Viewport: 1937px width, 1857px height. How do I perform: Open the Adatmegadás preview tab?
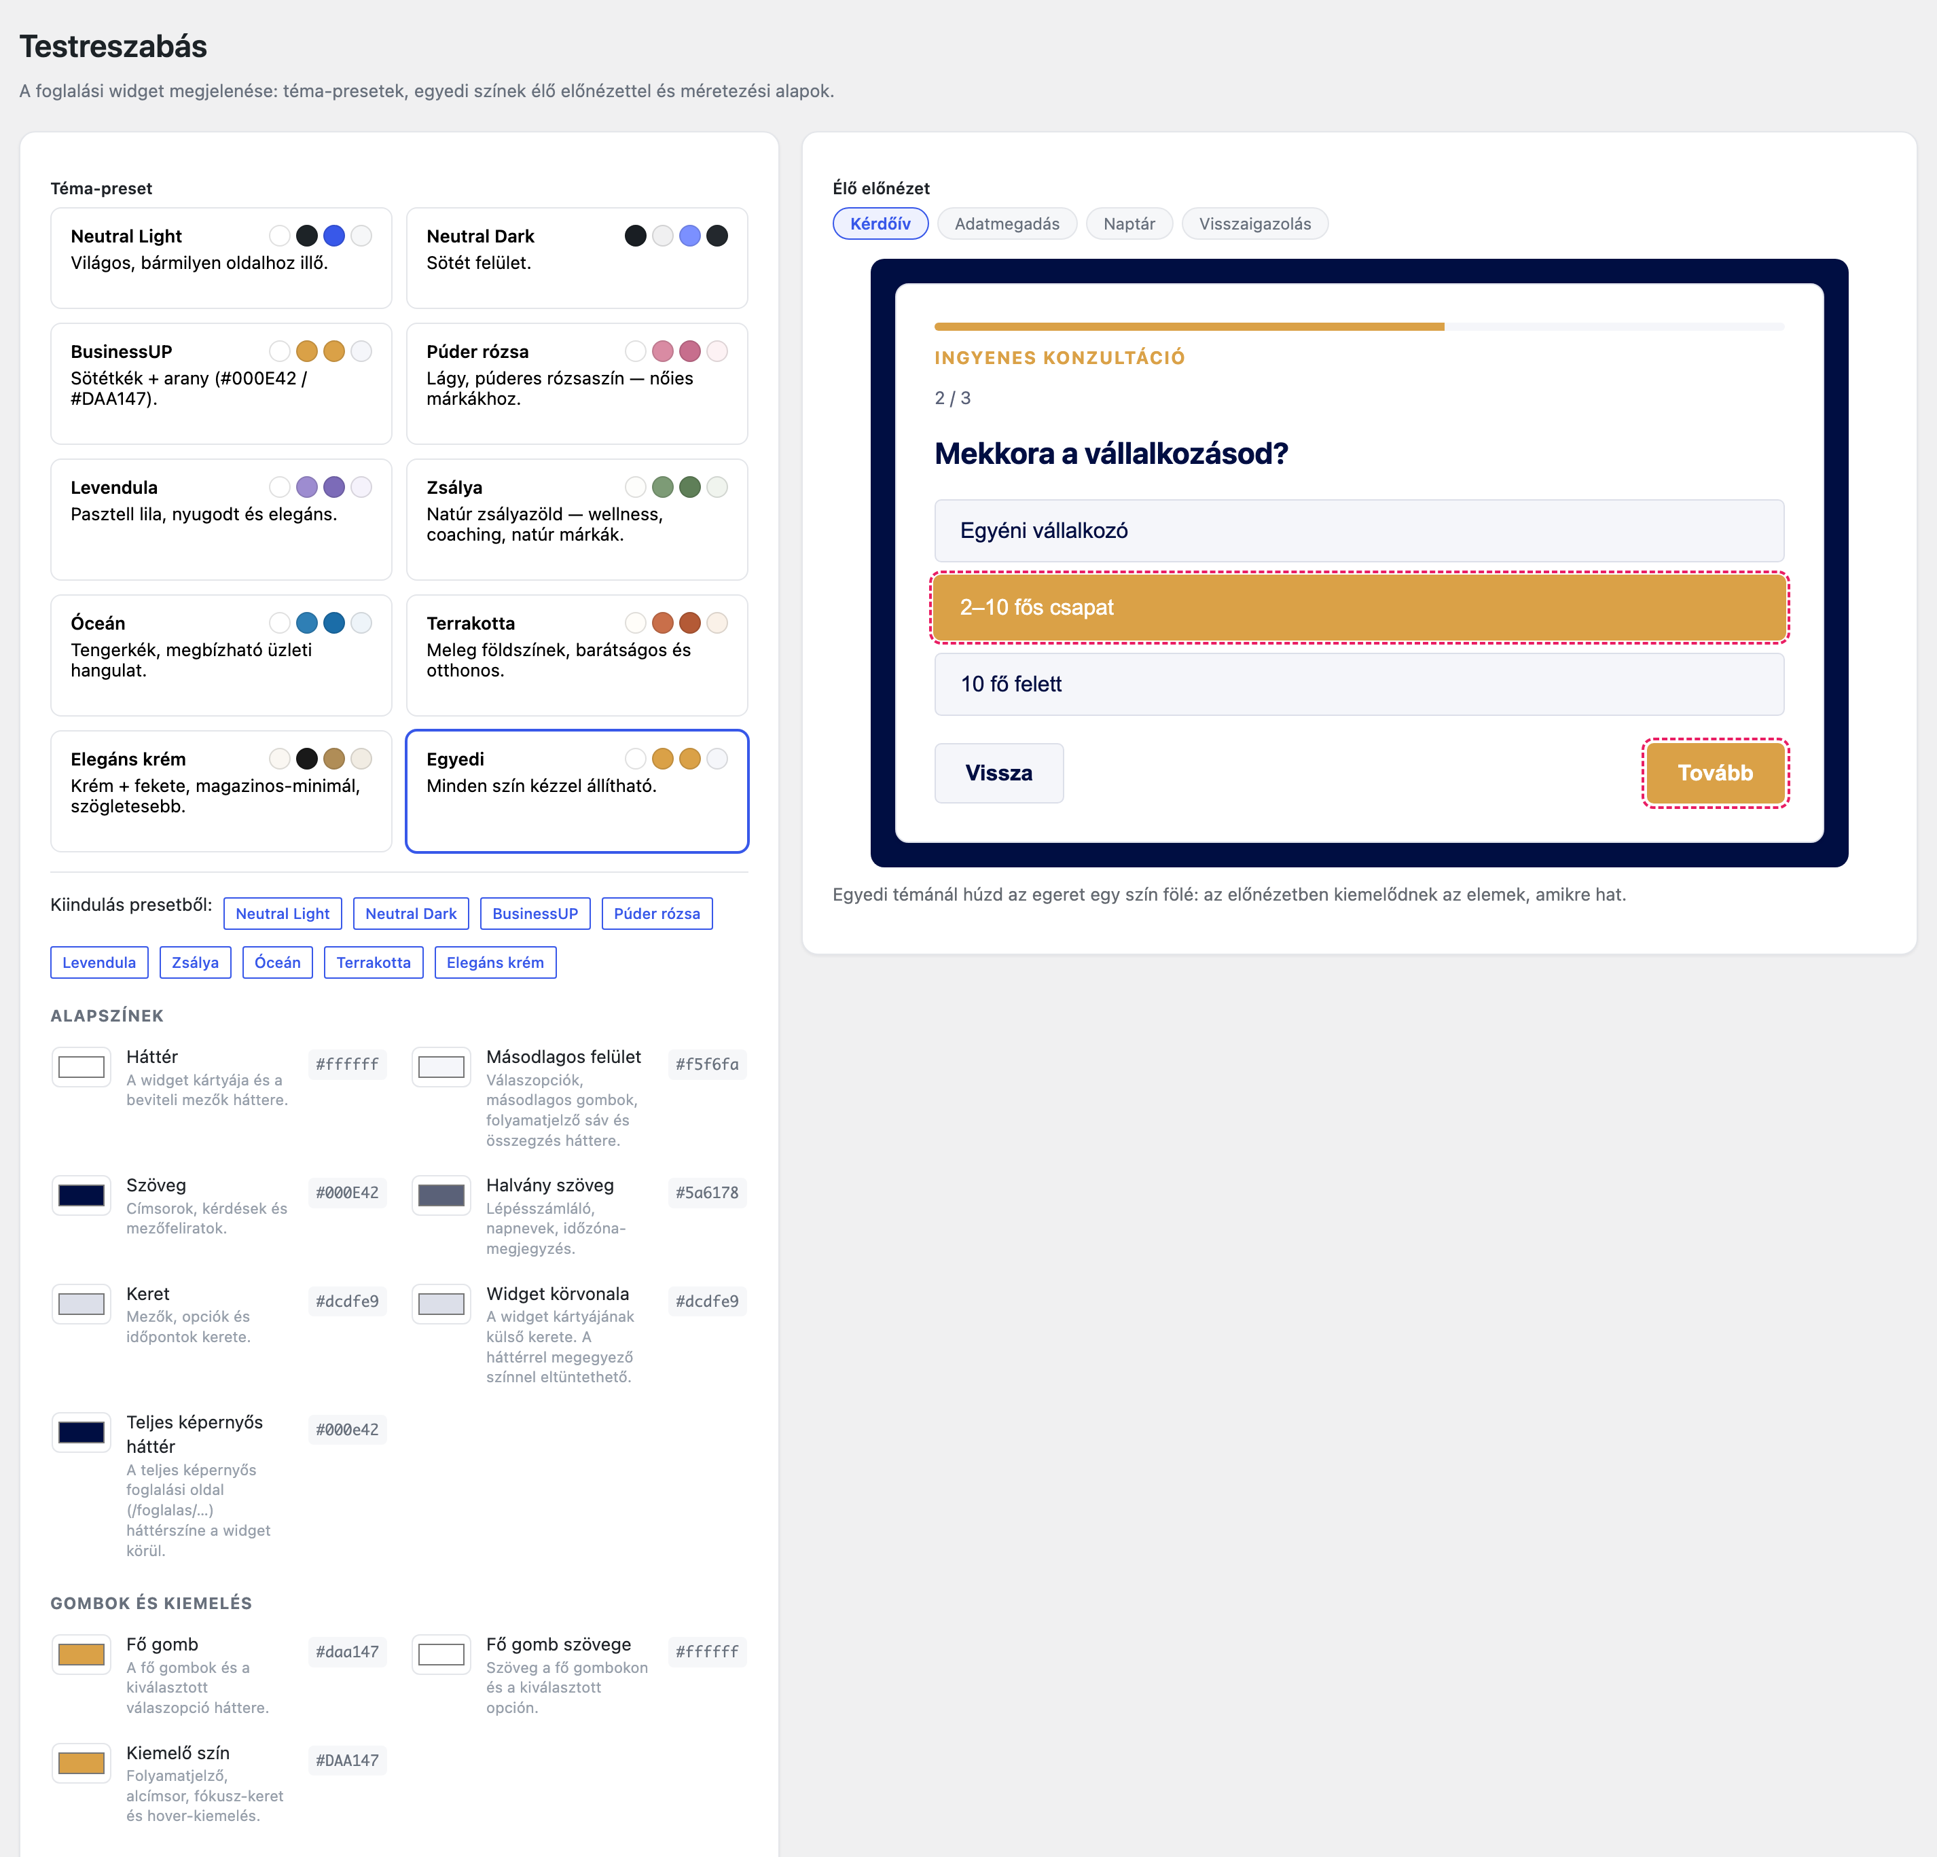1007,223
